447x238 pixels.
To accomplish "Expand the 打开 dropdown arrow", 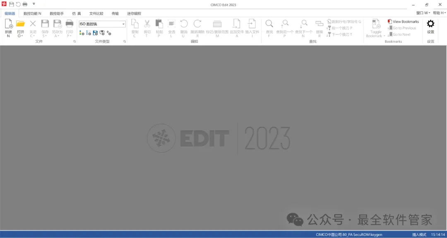I will (22, 36).
